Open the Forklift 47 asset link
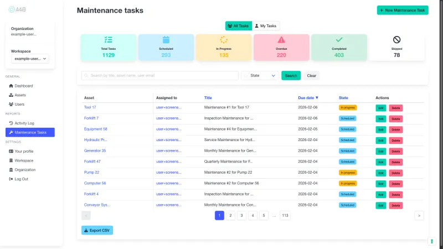The image size is (443, 249). click(x=92, y=162)
